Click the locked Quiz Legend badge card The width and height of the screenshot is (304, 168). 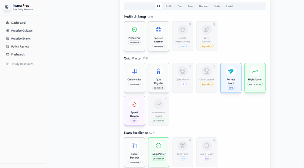(207, 78)
